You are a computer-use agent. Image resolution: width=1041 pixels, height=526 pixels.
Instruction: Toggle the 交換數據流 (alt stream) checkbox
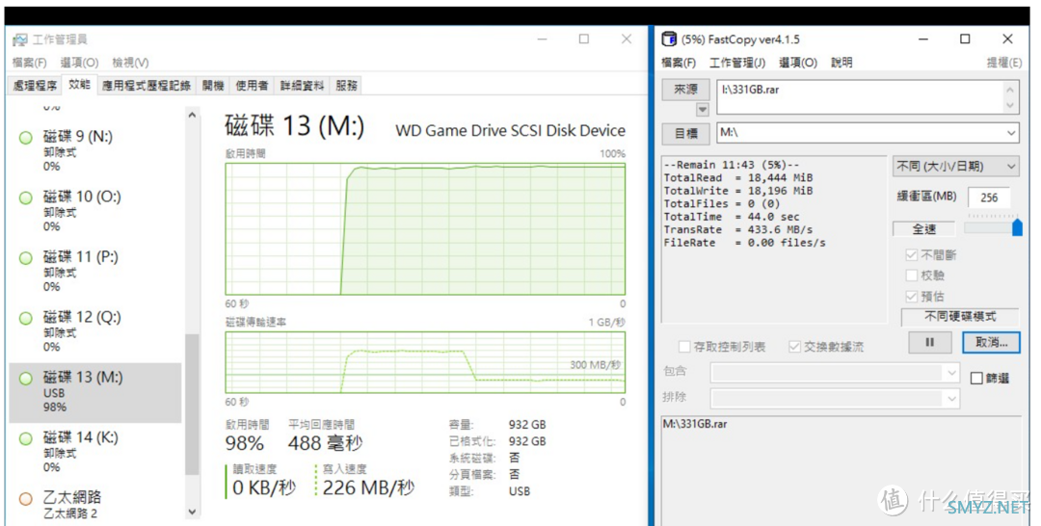pos(794,346)
